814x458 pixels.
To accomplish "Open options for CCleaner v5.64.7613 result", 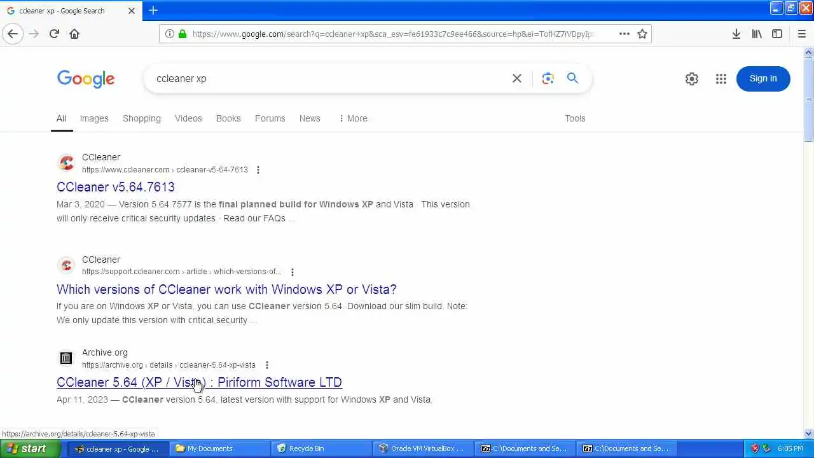I will [x=258, y=170].
